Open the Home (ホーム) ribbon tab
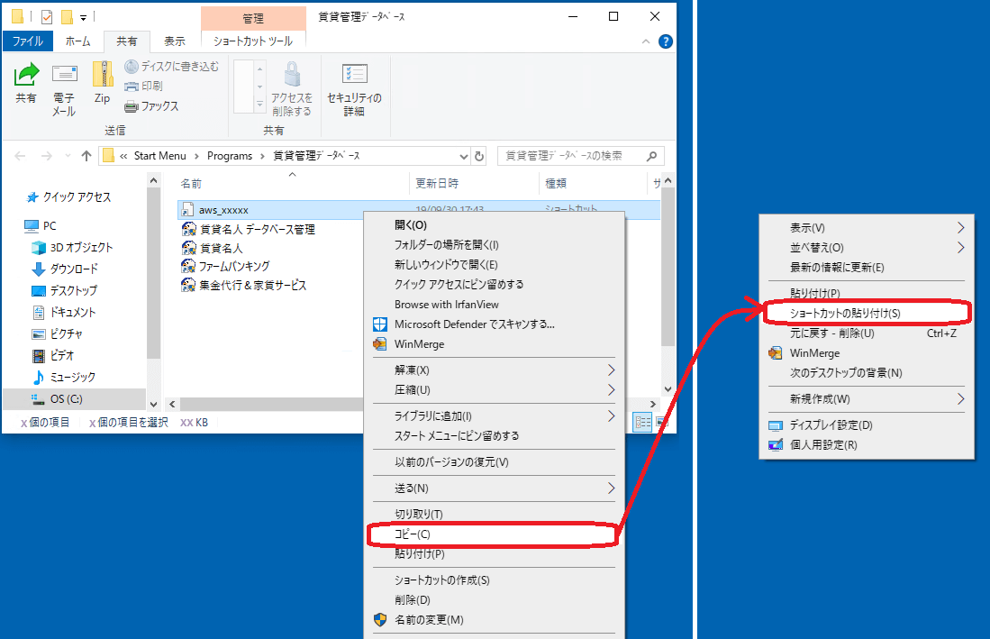This screenshot has width=990, height=639. tap(78, 41)
